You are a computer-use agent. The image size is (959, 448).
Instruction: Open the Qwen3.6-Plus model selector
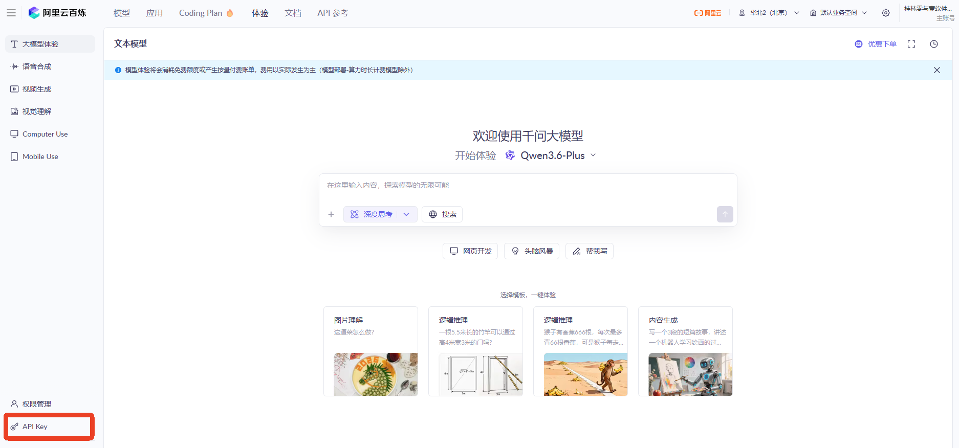[x=552, y=155]
